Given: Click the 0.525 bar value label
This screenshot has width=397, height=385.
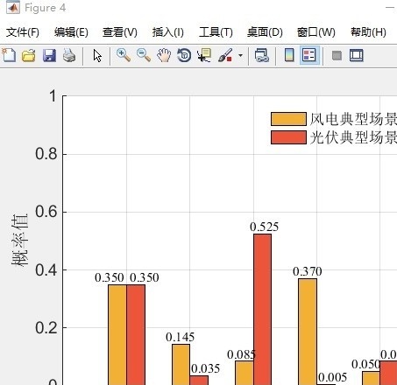Looking at the screenshot, I should tap(265, 227).
